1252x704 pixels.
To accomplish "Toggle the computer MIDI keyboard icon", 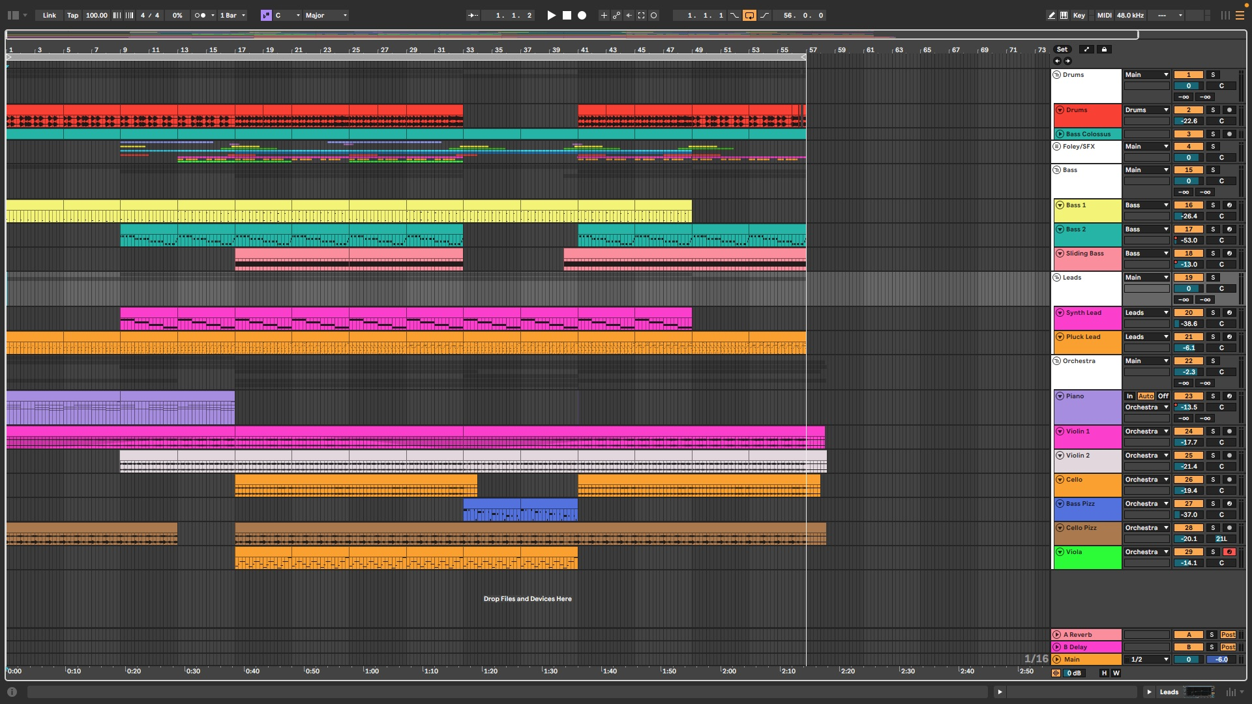I will coord(1064,15).
